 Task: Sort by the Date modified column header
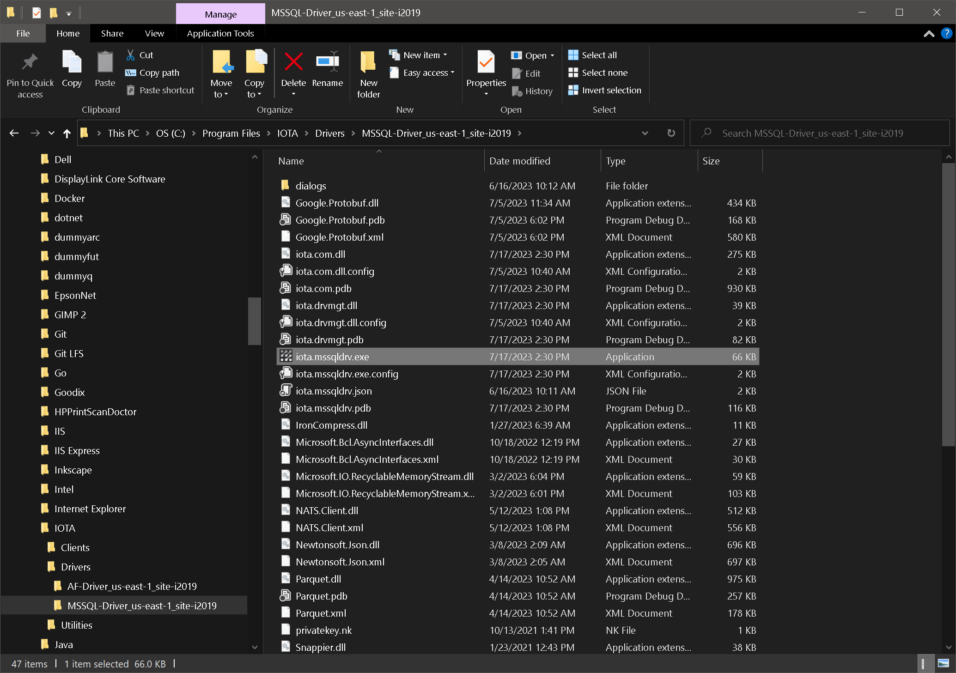542,161
